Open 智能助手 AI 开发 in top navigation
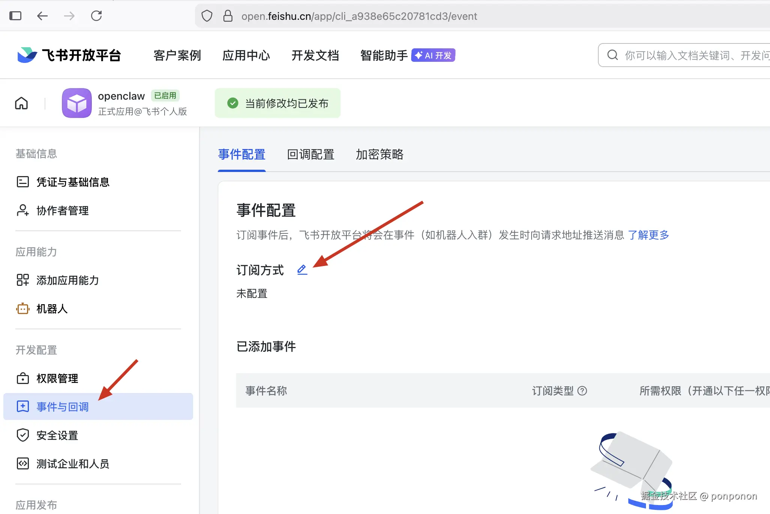770x514 pixels. point(407,55)
